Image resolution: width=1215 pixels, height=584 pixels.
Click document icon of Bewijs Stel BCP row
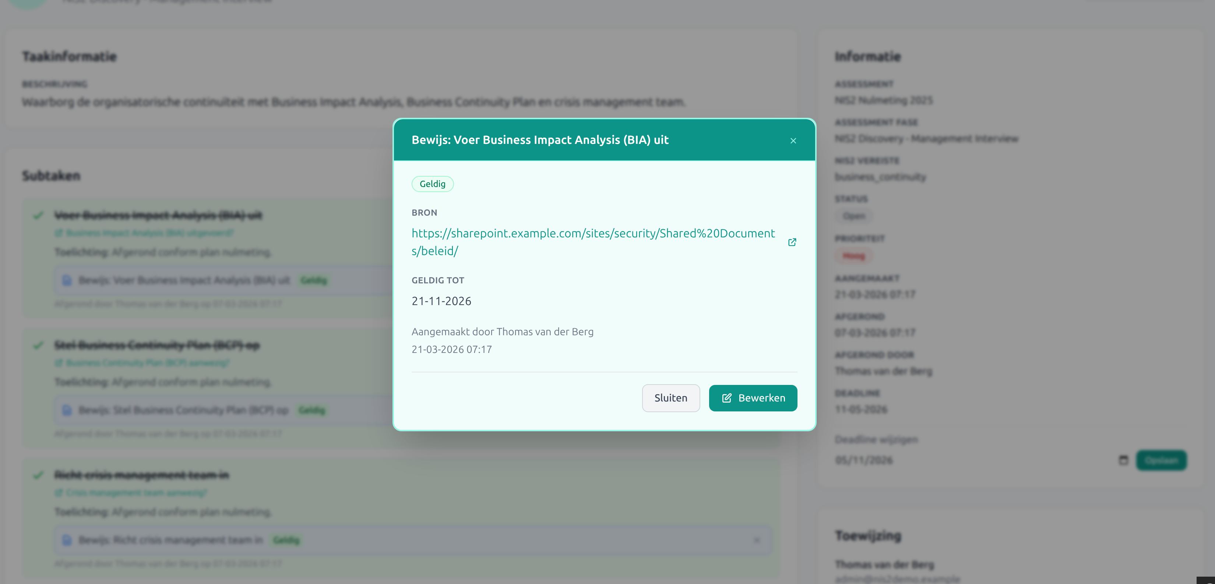tap(67, 410)
